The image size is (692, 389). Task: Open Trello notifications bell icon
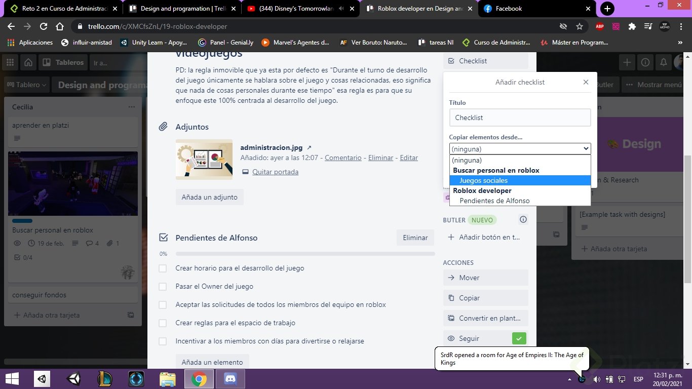click(664, 62)
